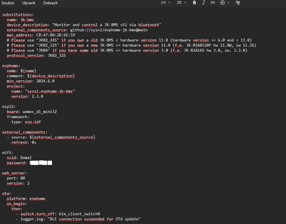
Task: Click the protocol_version value JK02_32S
Action: tap(57, 55)
